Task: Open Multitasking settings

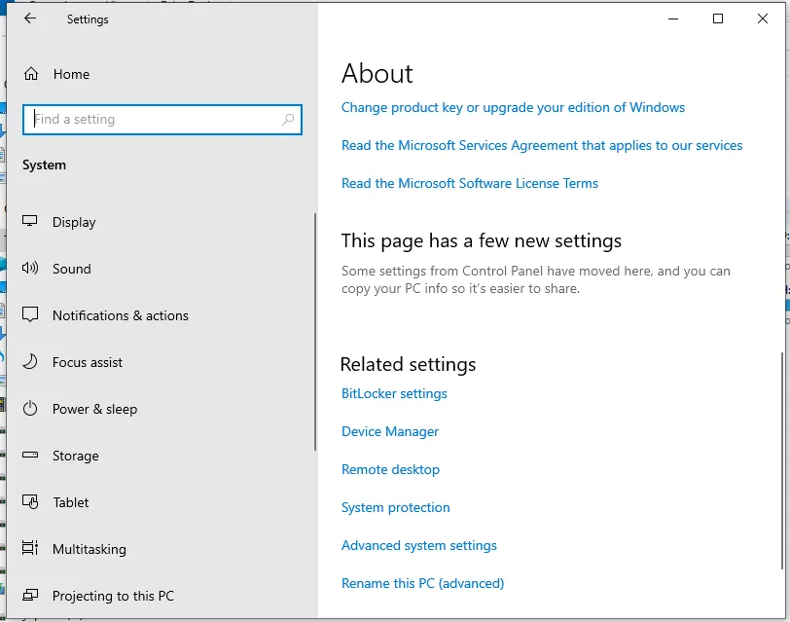Action: coord(90,549)
